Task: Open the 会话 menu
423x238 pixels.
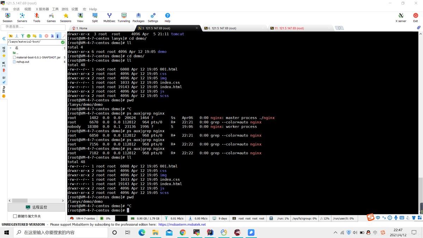Action: [x=16, y=9]
